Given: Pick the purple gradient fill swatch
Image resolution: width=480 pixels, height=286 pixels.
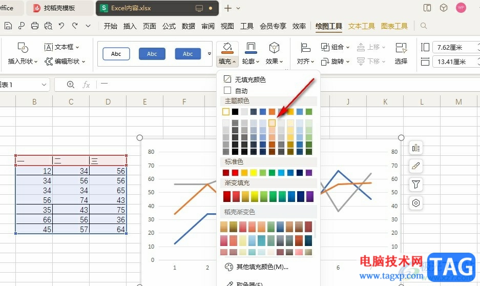Looking at the screenshot, I should 309,196.
